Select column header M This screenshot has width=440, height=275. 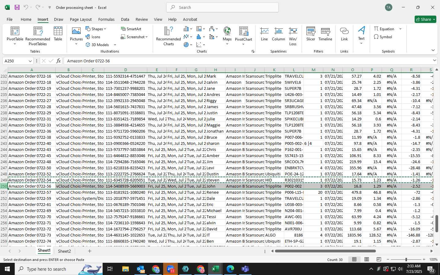(x=313, y=70)
